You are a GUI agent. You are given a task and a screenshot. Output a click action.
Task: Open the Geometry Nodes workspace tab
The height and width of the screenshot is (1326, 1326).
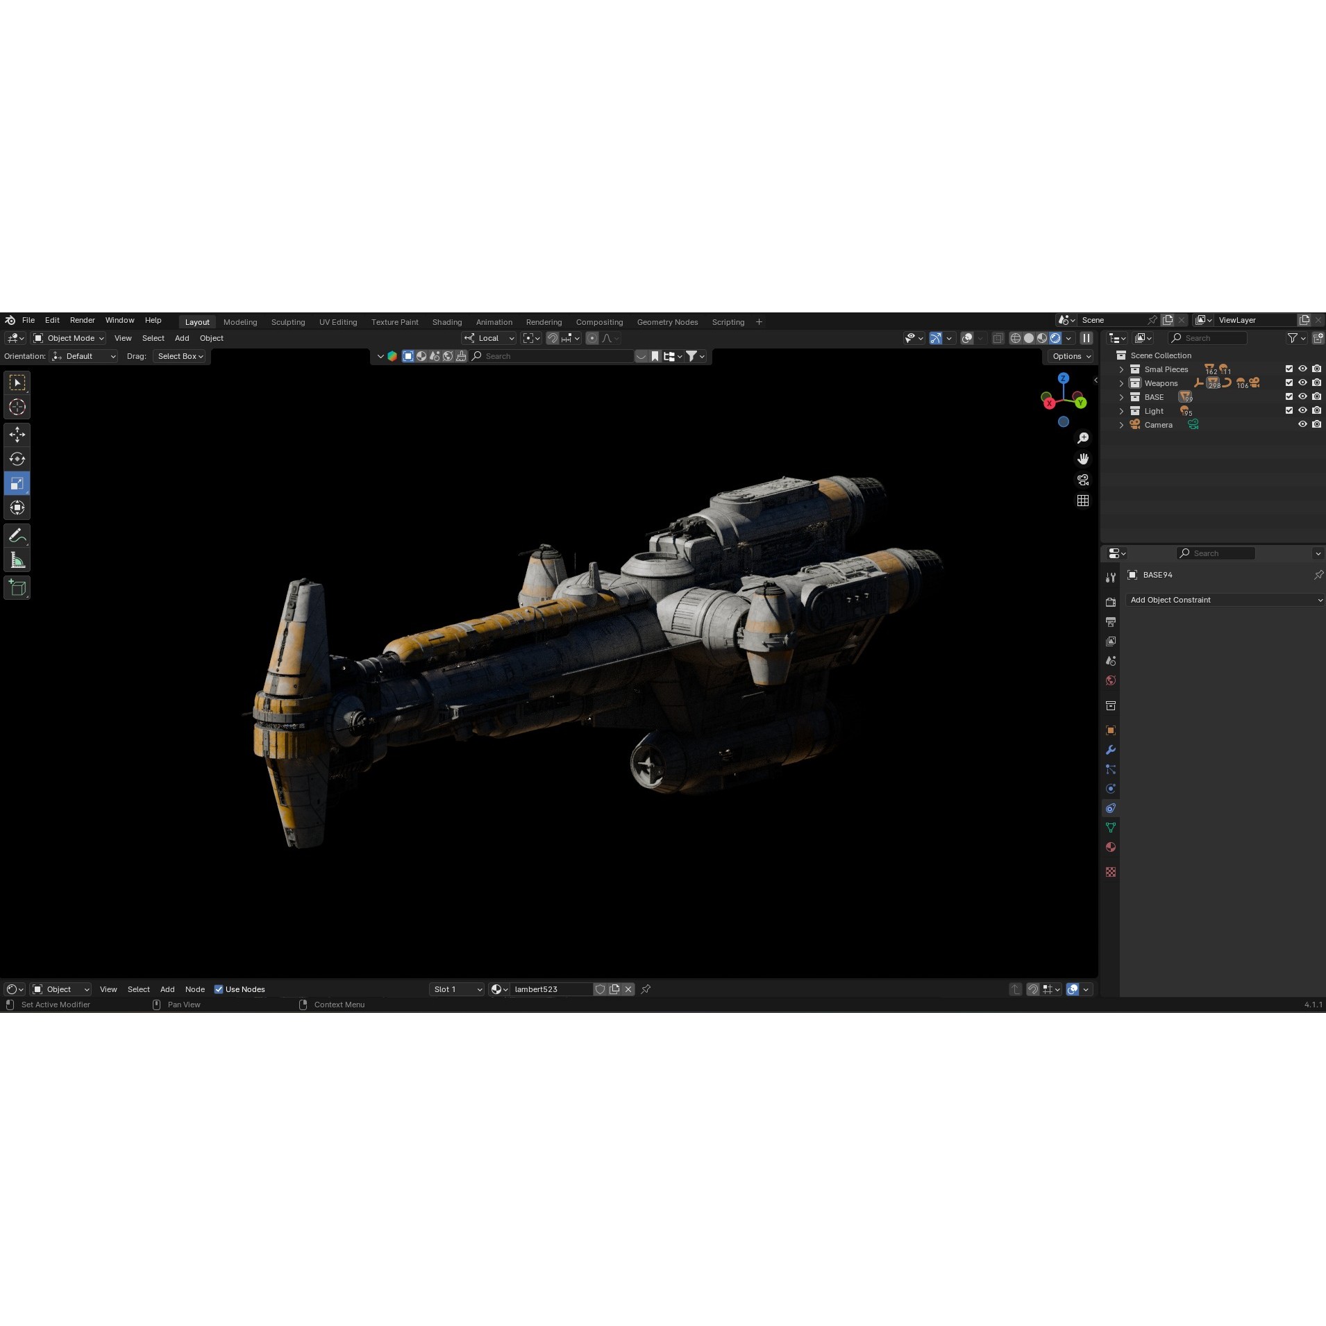(667, 322)
